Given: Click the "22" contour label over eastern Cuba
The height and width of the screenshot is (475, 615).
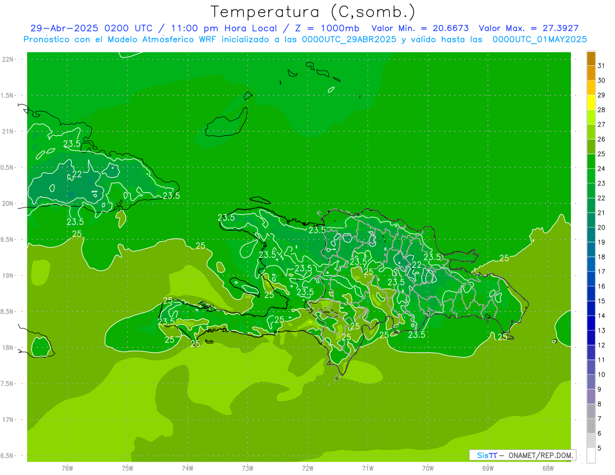Looking at the screenshot, I should tap(76, 175).
